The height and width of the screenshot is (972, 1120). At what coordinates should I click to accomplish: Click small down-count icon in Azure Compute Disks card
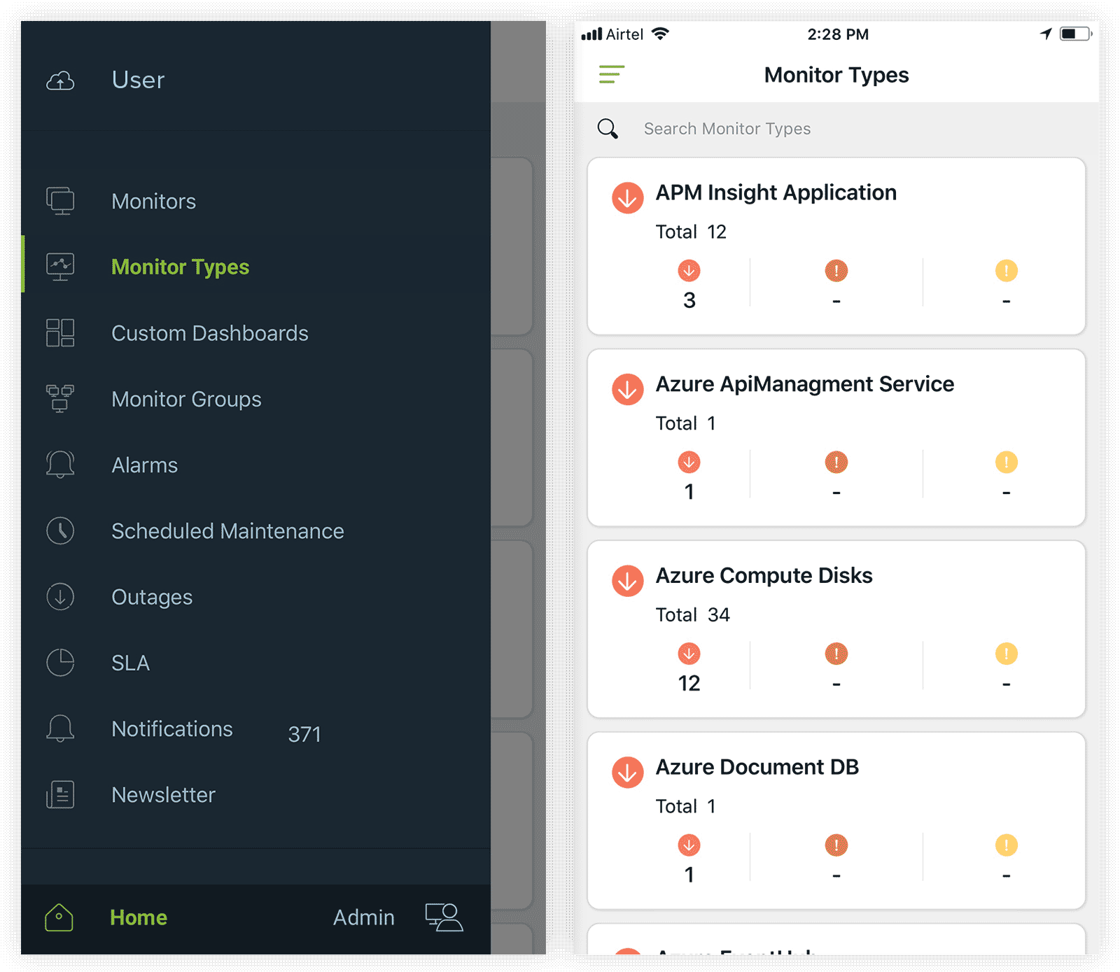689,654
